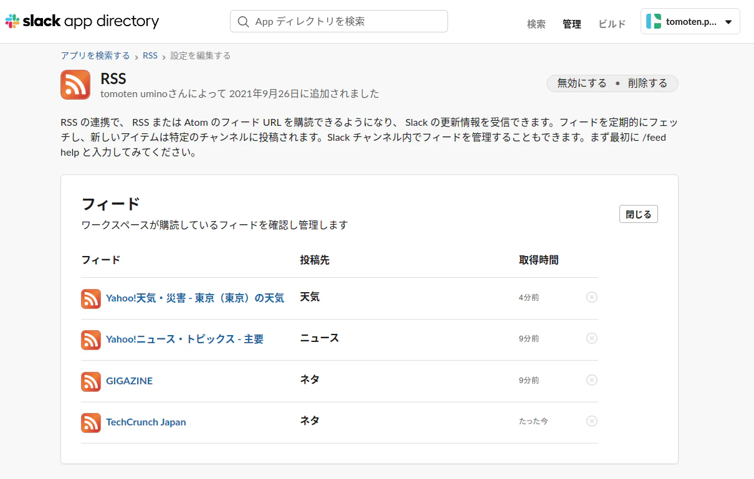Disable the RSS app via 無効にする
Viewport: 754px width, 479px height.
click(581, 82)
